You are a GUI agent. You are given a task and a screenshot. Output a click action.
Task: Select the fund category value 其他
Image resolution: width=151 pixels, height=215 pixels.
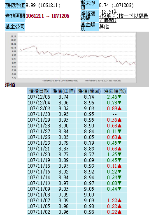click(x=104, y=26)
